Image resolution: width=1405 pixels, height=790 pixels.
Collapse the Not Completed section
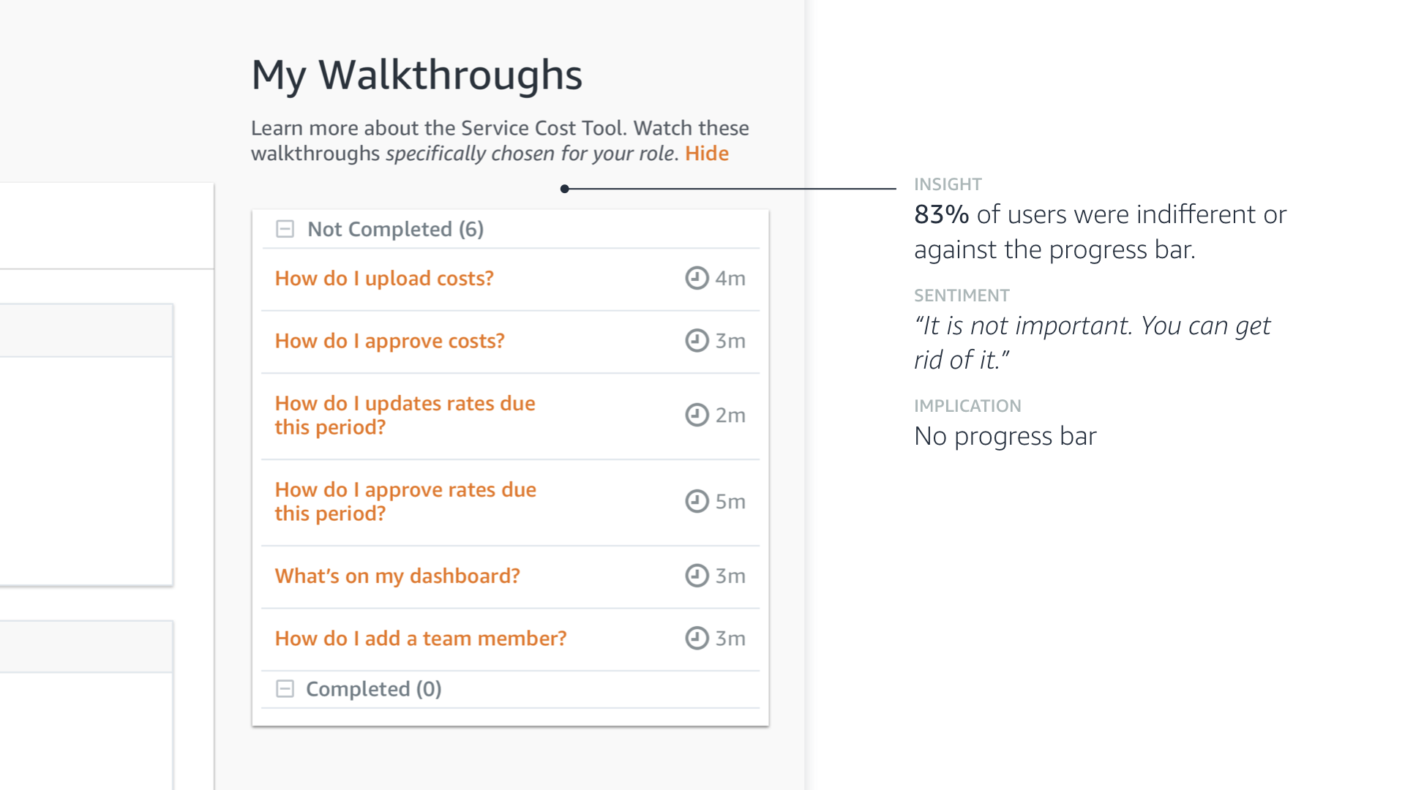click(x=285, y=229)
